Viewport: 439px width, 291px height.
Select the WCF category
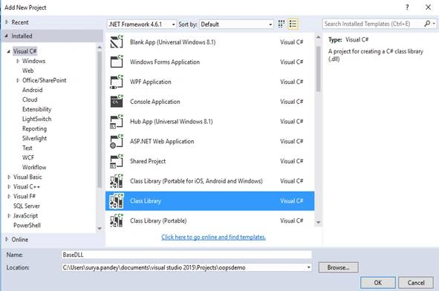pos(28,157)
